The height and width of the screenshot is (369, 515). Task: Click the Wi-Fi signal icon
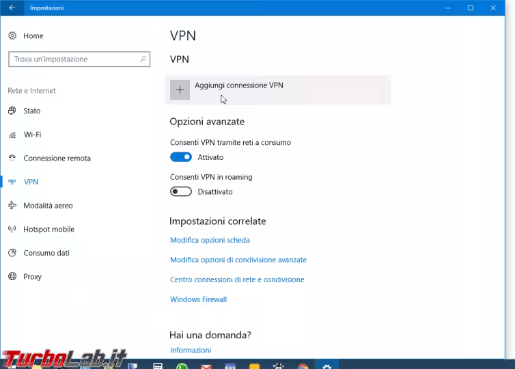pyautogui.click(x=12, y=135)
